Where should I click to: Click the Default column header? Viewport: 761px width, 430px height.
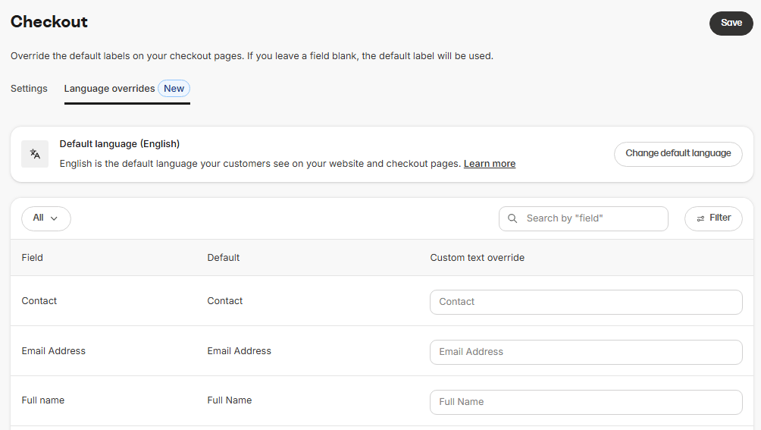pos(224,258)
